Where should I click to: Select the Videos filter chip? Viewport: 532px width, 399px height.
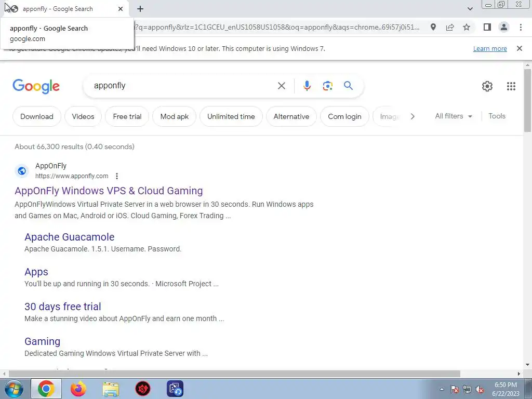[x=83, y=116]
